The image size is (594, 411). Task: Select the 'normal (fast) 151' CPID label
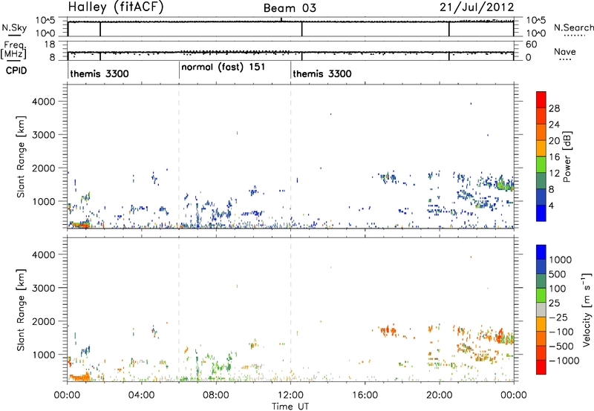pyautogui.click(x=223, y=68)
